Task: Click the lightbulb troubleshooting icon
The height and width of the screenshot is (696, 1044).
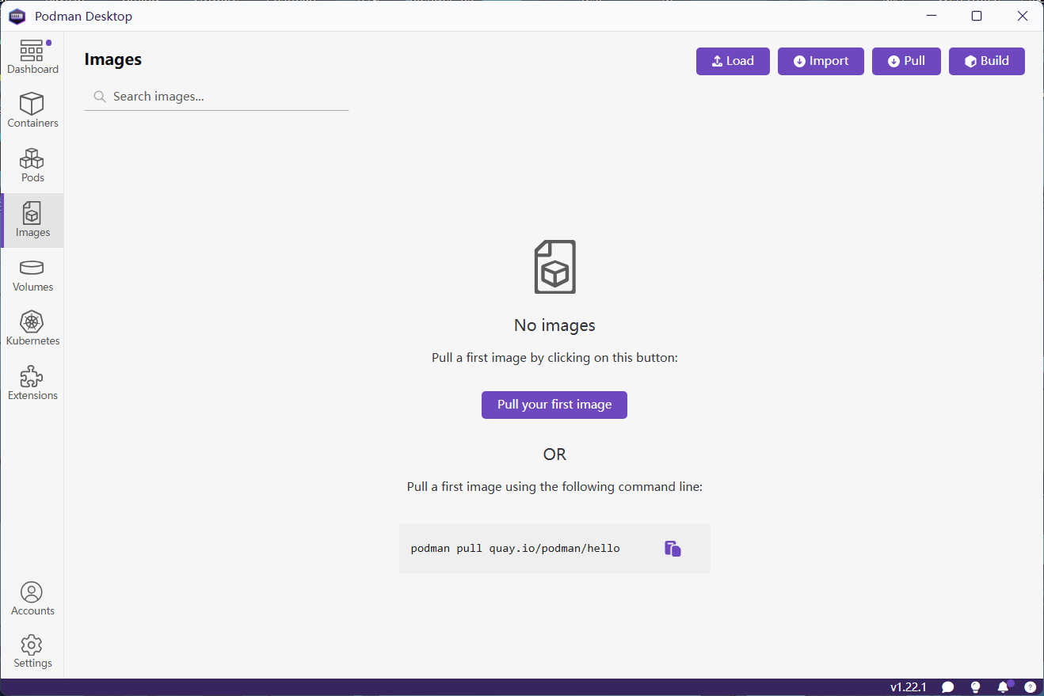Action: tap(975, 687)
